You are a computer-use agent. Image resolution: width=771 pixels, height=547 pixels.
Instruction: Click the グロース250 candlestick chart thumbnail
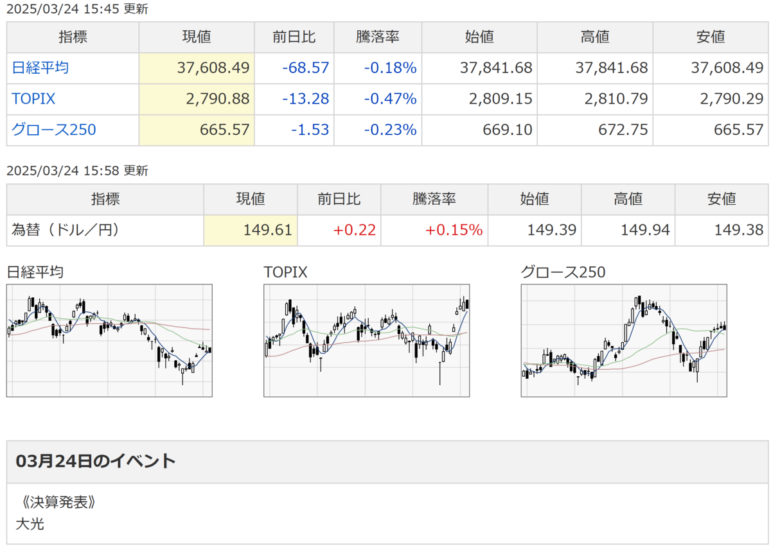(624, 340)
